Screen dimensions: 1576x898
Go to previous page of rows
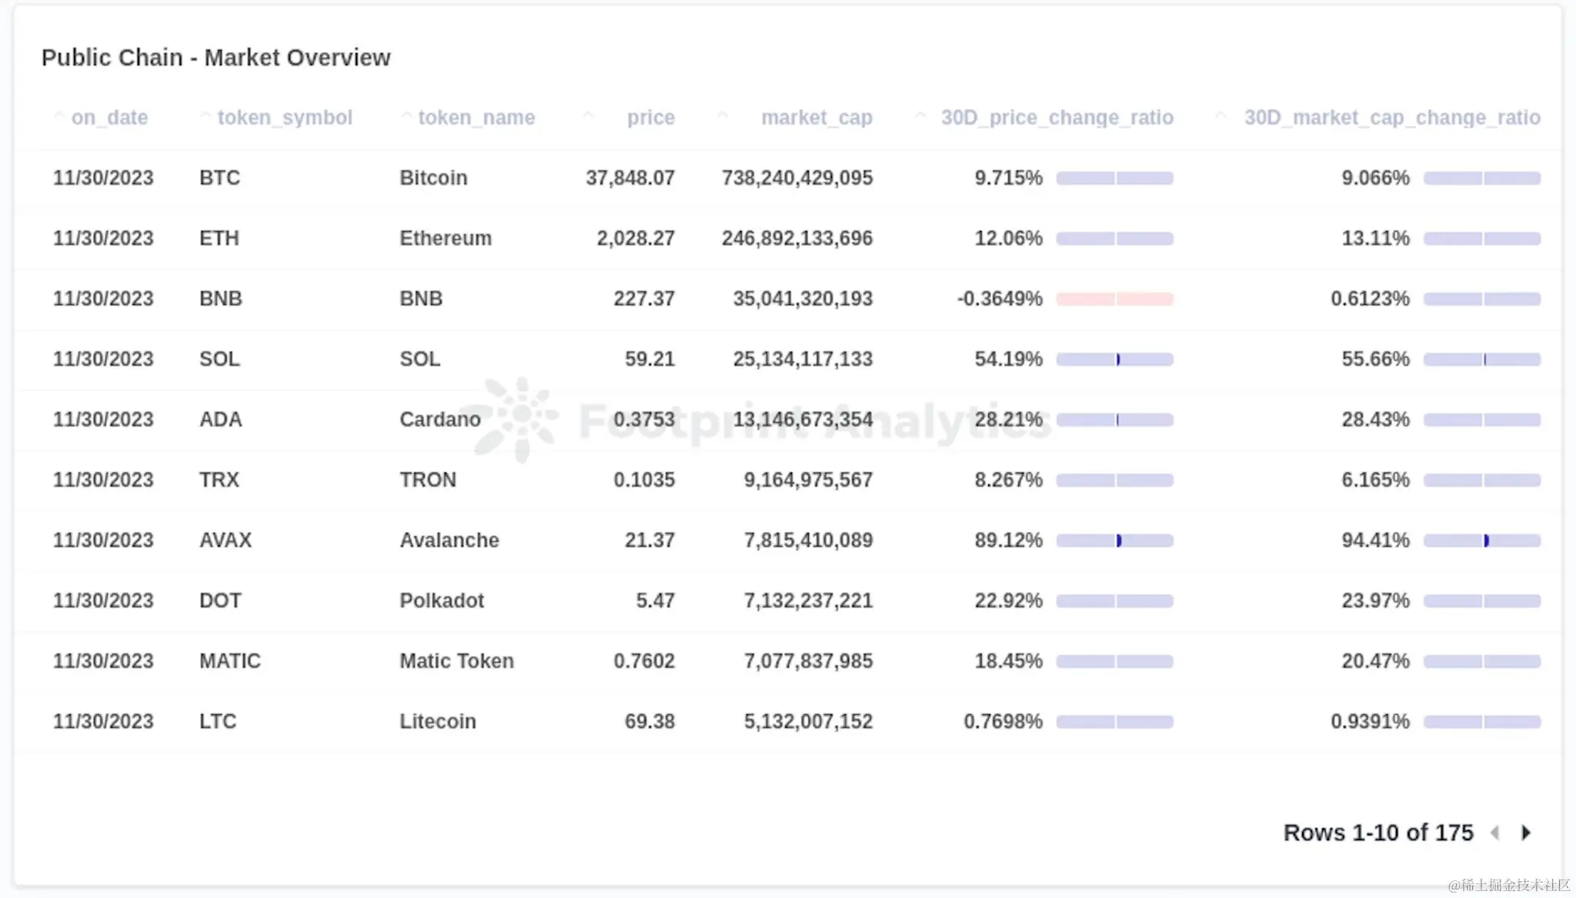(1494, 833)
